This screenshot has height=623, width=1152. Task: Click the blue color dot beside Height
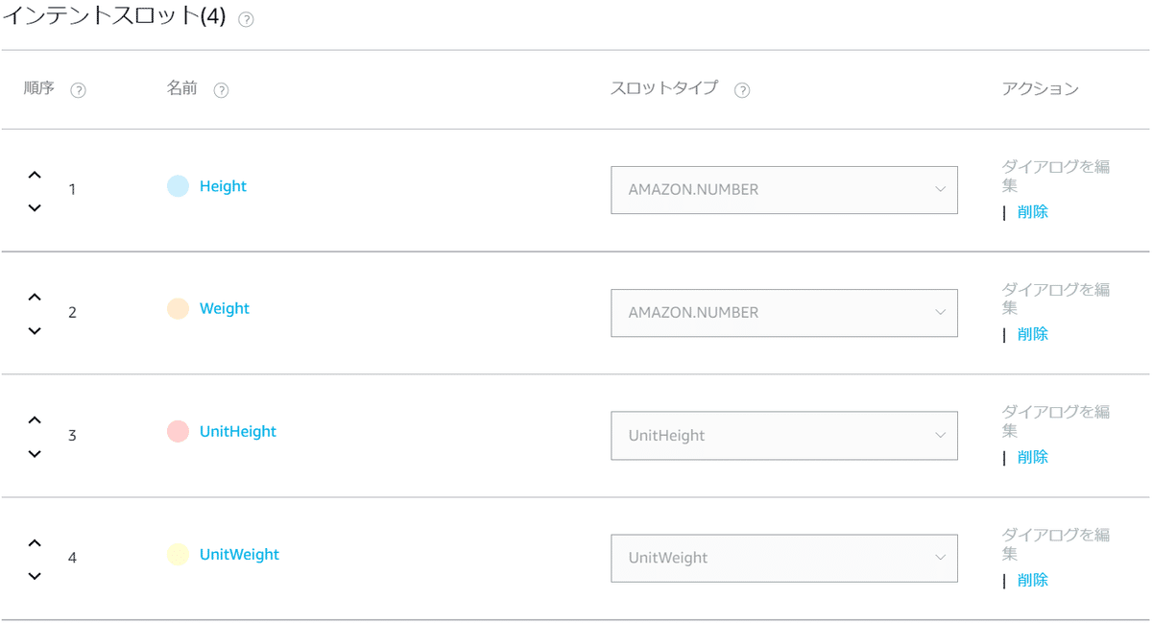pyautogui.click(x=178, y=186)
